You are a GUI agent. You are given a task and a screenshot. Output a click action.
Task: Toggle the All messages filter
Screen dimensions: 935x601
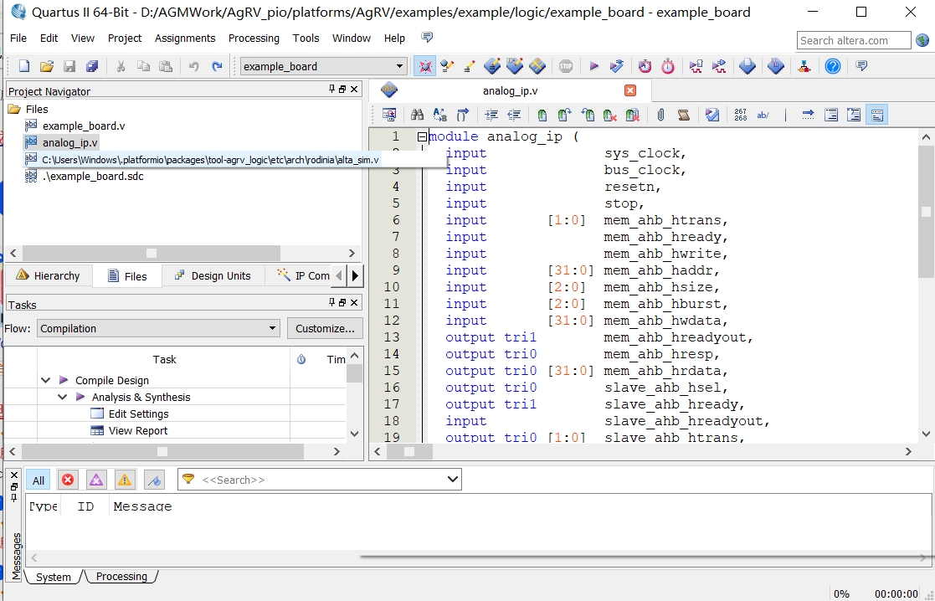[39, 480]
